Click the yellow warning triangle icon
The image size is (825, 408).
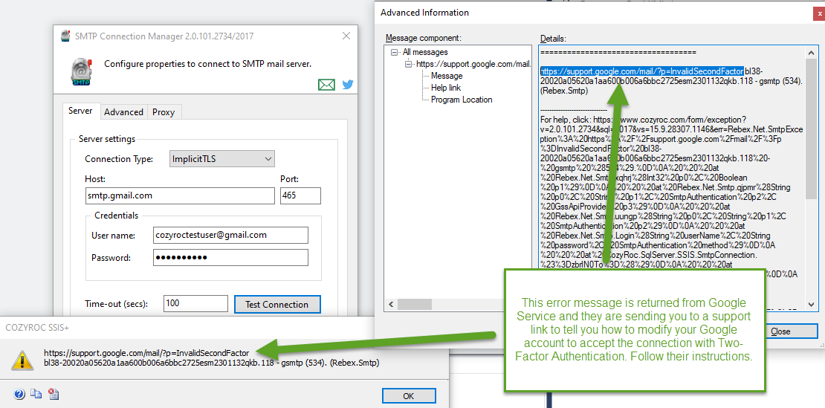[22, 359]
